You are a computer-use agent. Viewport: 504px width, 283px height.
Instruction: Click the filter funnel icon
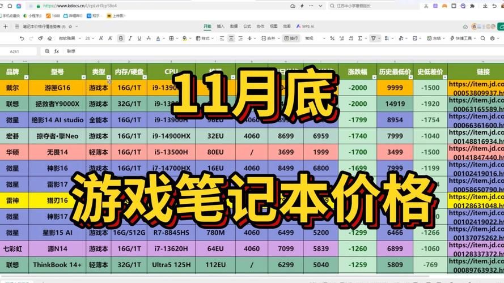tap(374, 38)
